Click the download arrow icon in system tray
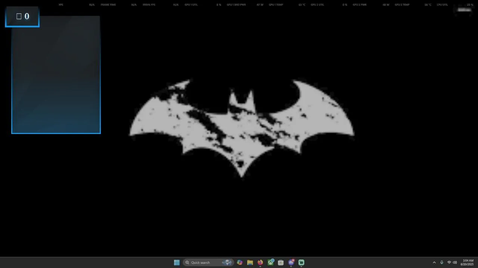Image resolution: width=478 pixels, height=268 pixels. coord(442,262)
